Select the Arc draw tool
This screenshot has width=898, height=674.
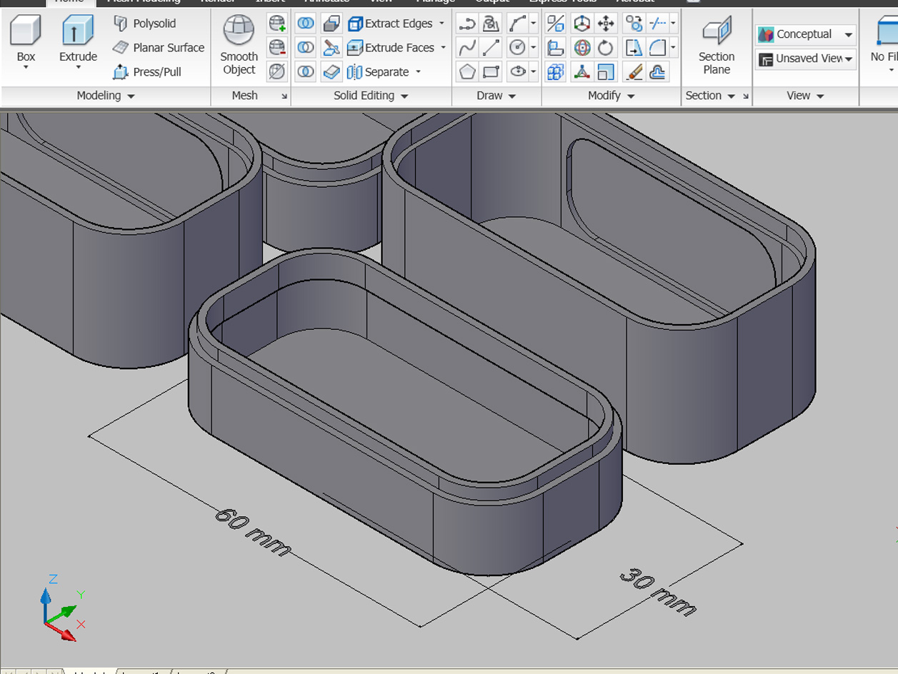(517, 24)
